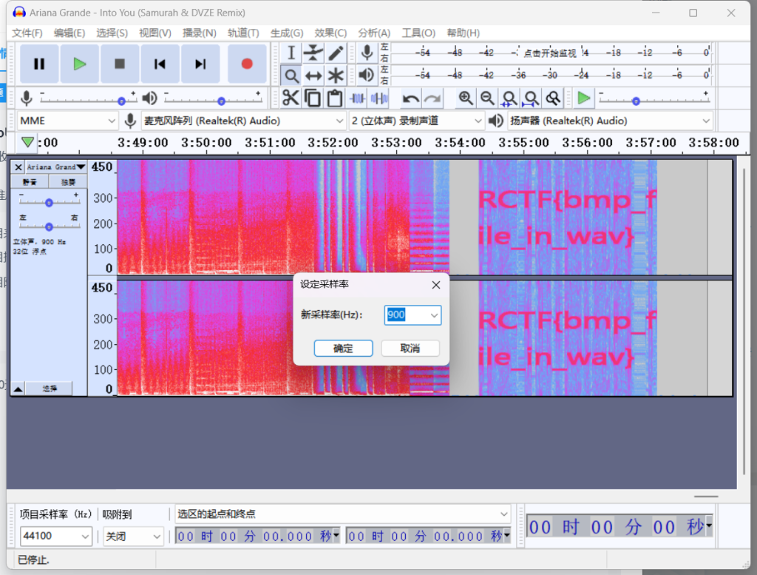Toggle the track's 静音 (Mute) button
This screenshot has width=757, height=575.
pyautogui.click(x=30, y=181)
